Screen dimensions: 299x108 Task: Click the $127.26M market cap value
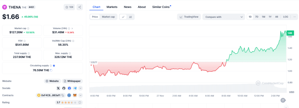(x=16, y=32)
